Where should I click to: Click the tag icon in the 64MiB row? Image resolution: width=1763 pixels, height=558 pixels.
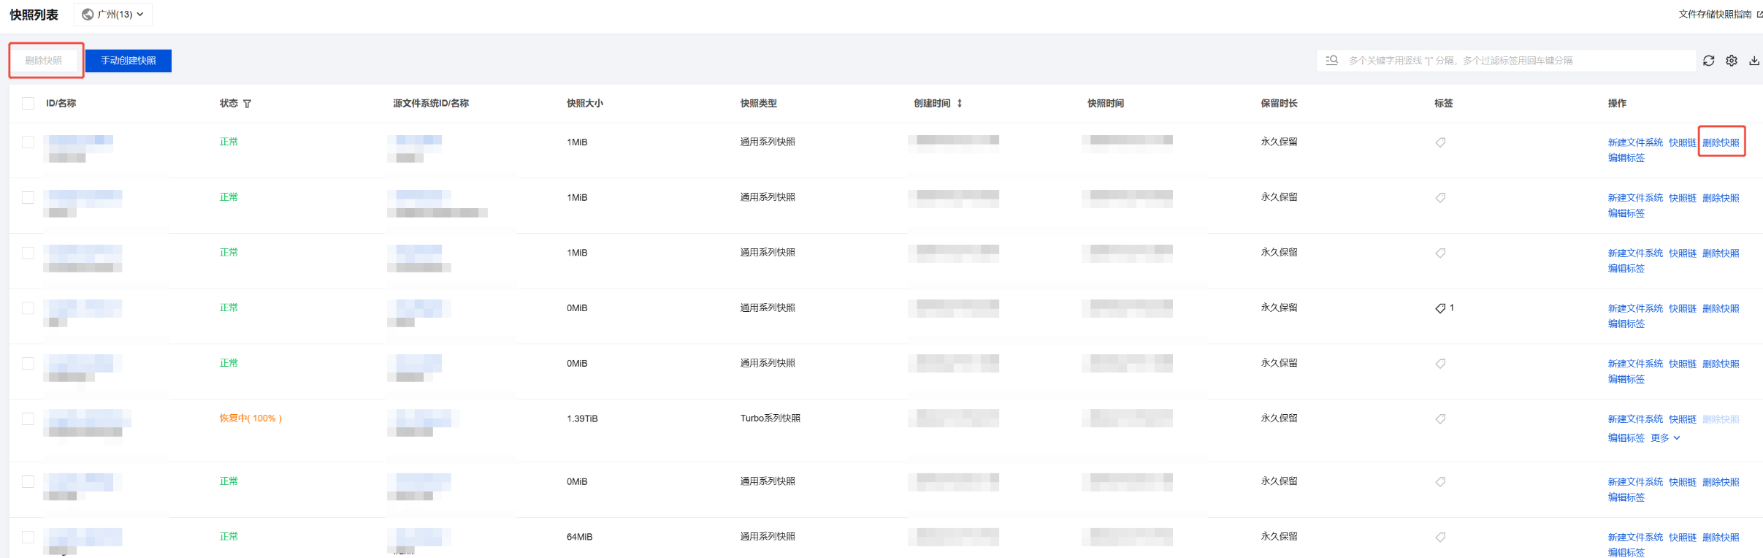1440,537
